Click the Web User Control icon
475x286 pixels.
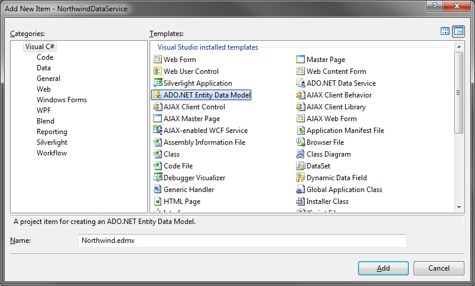pyautogui.click(x=158, y=71)
